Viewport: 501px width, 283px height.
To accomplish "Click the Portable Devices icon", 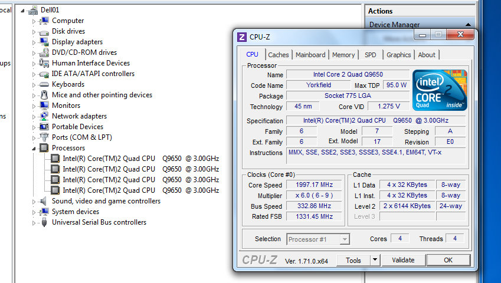I will pos(44,127).
